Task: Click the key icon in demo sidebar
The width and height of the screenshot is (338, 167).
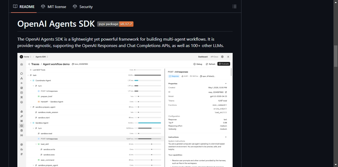Action: tap(22, 116)
